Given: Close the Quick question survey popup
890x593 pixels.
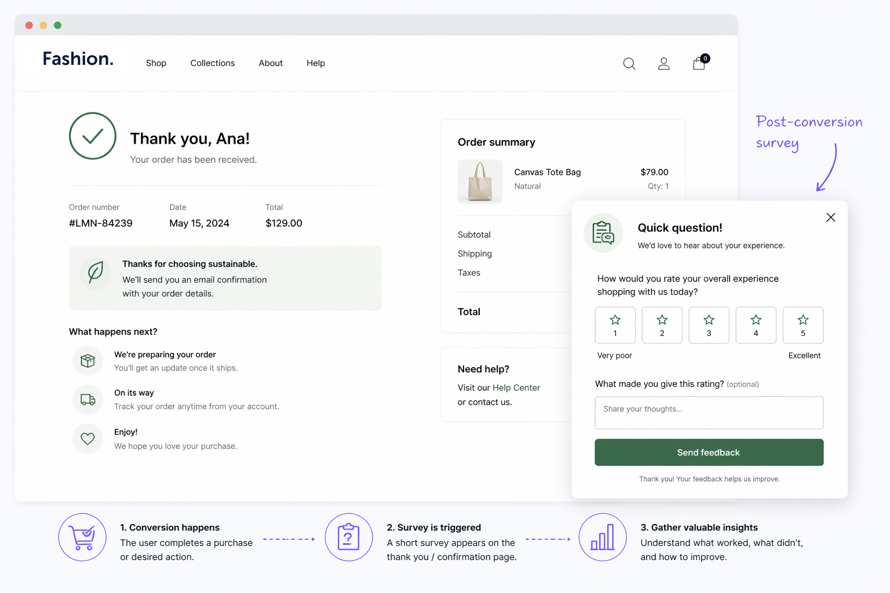Looking at the screenshot, I should tap(830, 217).
